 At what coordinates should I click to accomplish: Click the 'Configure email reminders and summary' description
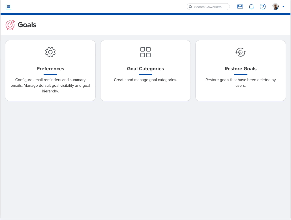pos(50,85)
